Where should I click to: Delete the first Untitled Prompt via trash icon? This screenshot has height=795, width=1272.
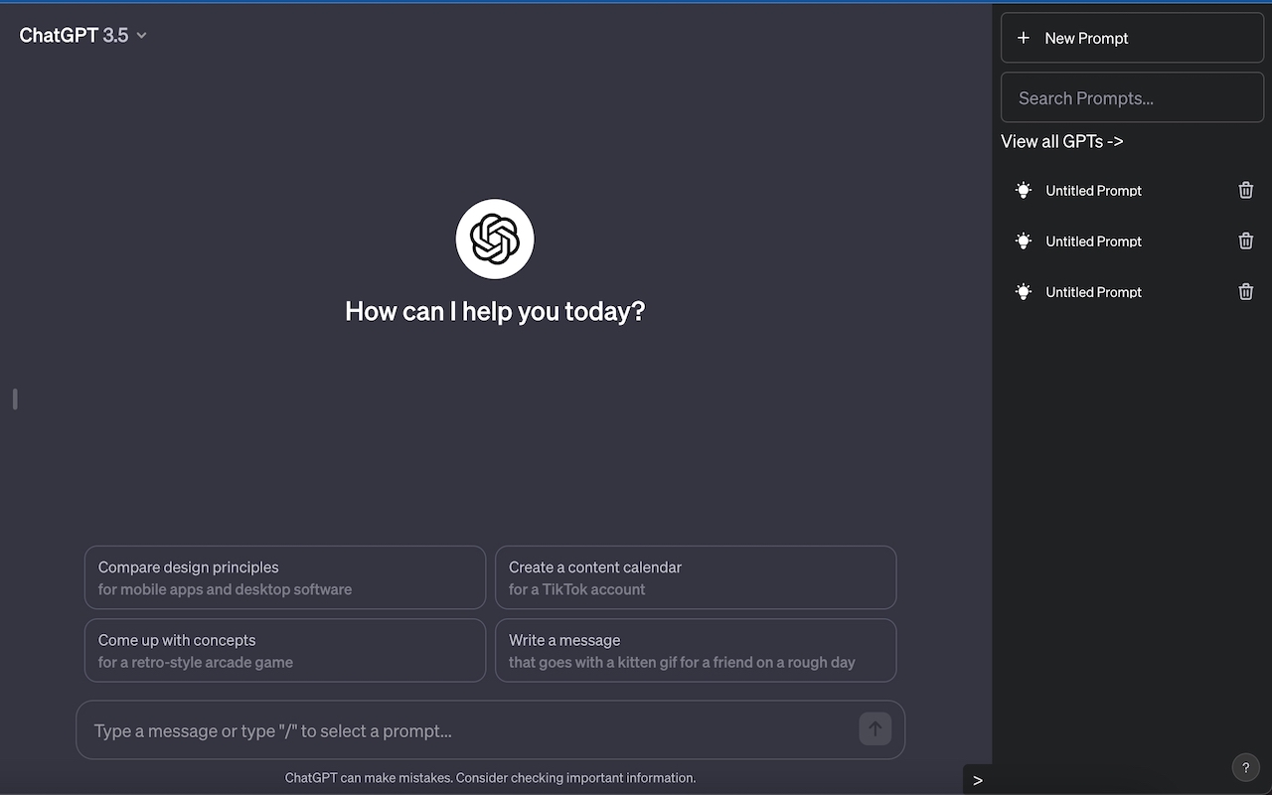[1246, 190]
